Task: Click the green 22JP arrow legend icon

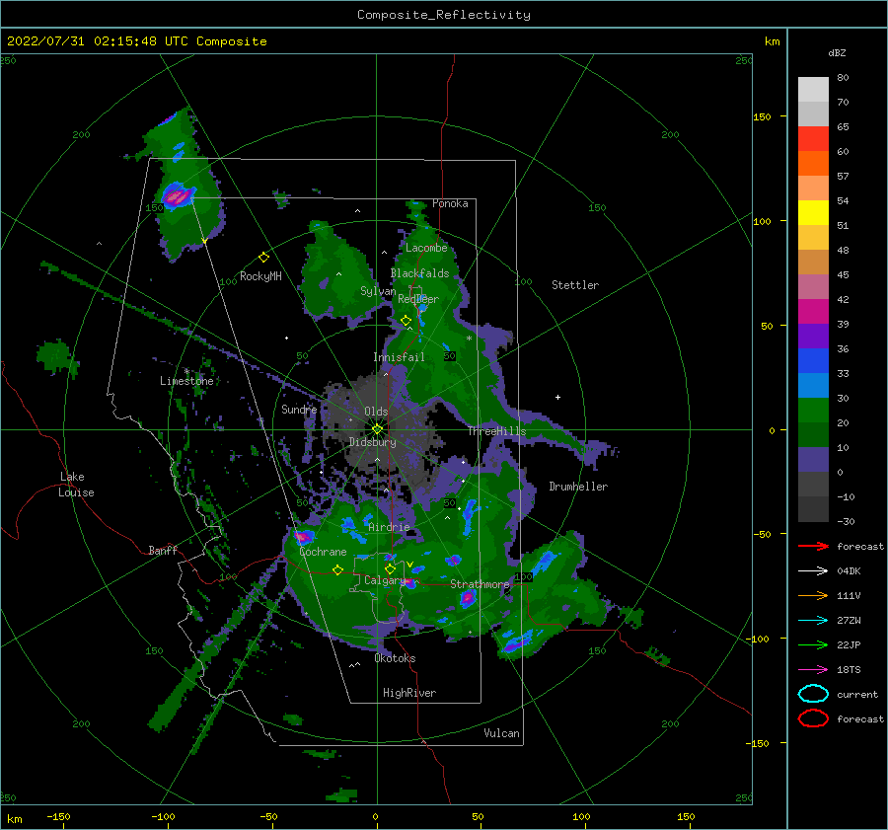Action: (x=813, y=644)
